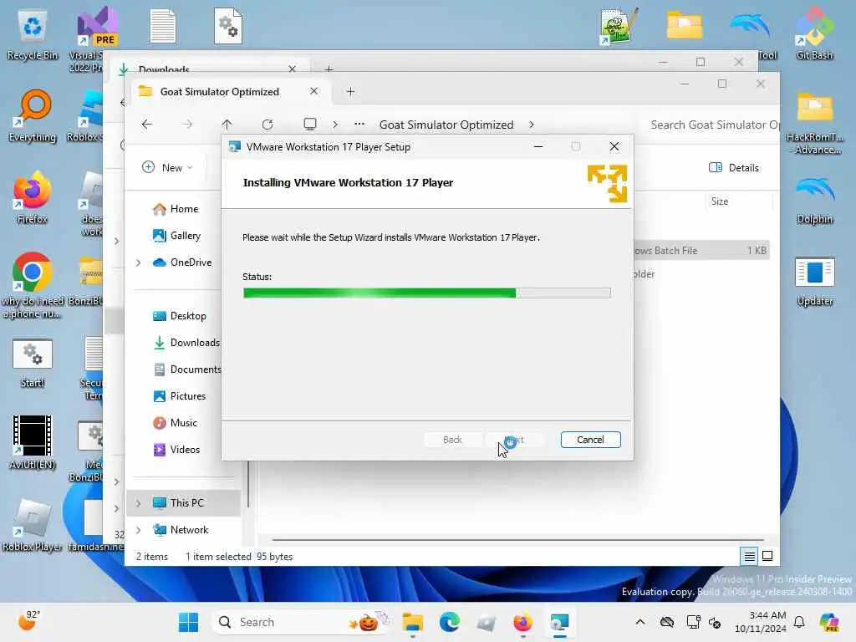Select the Goat Simulator Optimized tab

(220, 92)
